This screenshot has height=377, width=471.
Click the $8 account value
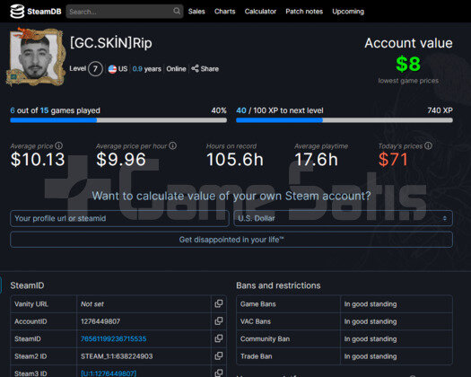point(408,64)
